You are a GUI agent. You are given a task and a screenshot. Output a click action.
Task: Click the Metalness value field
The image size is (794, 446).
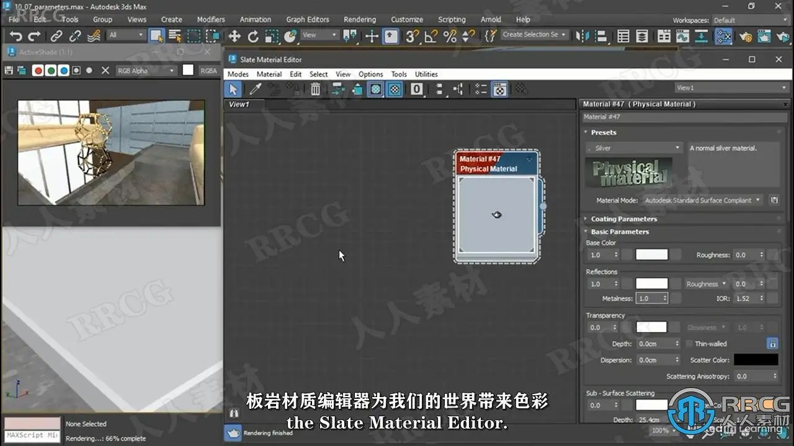coord(652,299)
